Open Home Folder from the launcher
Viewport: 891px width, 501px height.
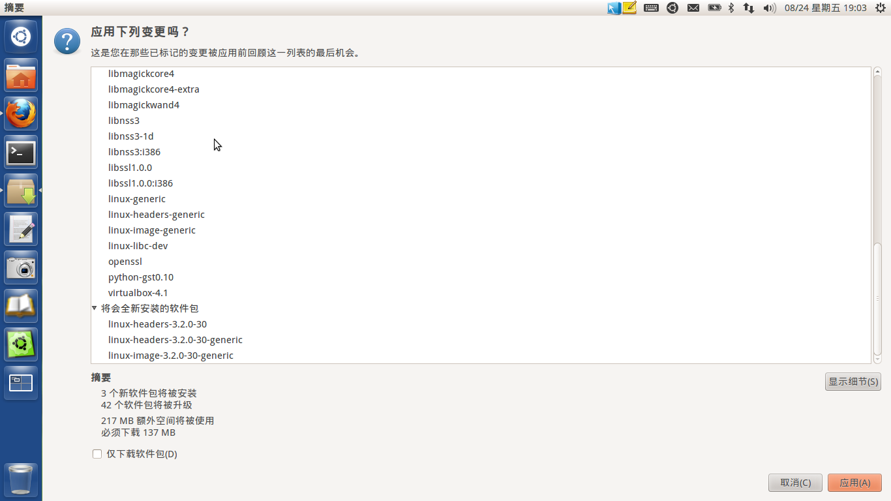(21, 75)
